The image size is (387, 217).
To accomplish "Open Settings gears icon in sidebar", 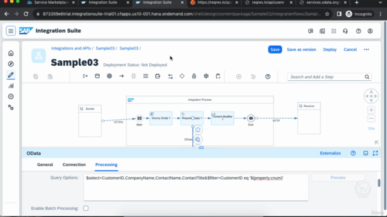I will tap(11, 107).
